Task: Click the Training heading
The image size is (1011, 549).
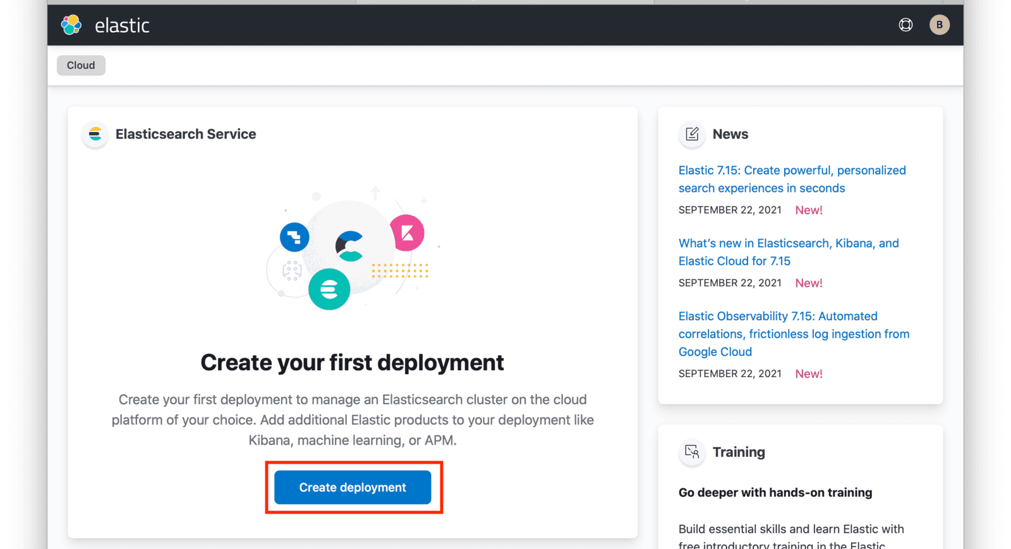Action: tap(739, 452)
